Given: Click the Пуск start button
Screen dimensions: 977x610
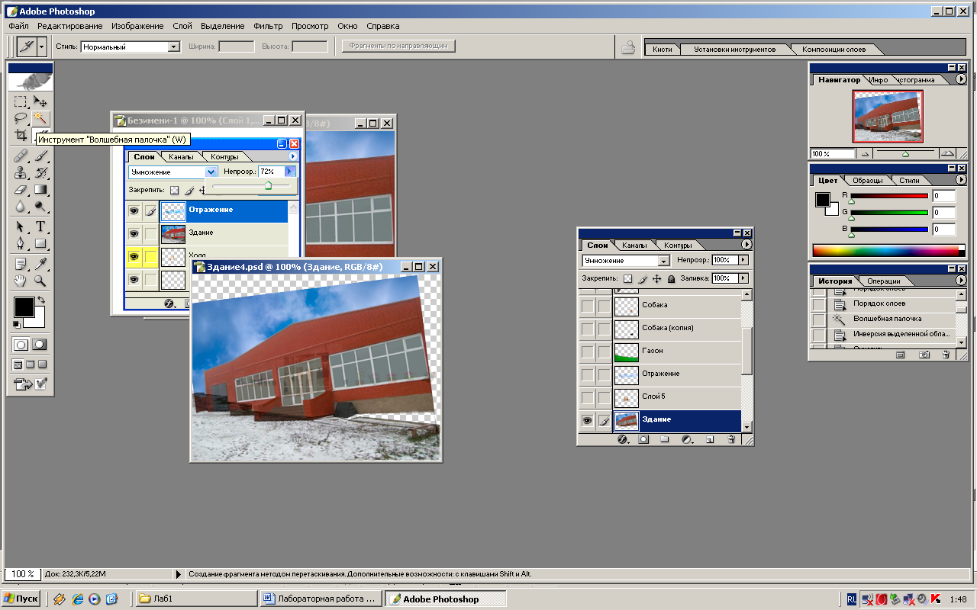Looking at the screenshot, I should pyautogui.click(x=21, y=599).
